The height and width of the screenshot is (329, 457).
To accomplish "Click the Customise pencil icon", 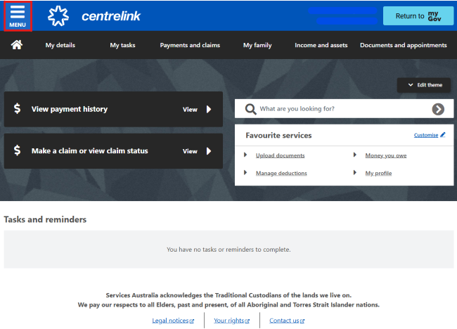I will click(442, 135).
